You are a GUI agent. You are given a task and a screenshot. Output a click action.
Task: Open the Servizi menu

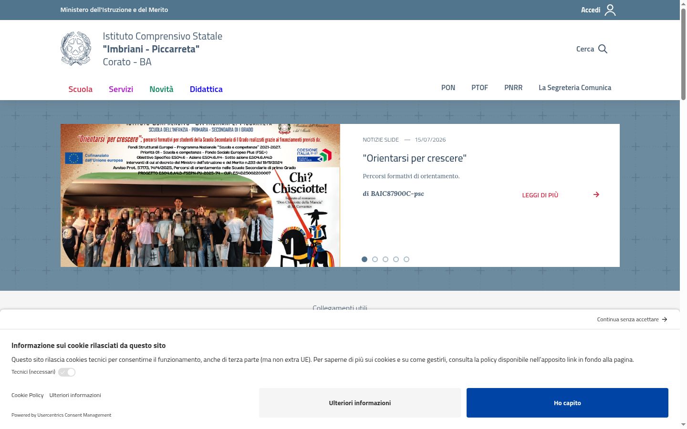point(121,89)
